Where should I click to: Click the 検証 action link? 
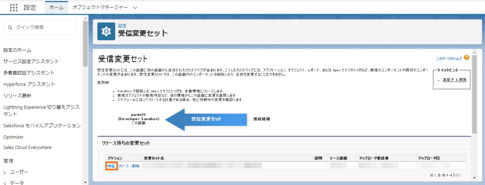click(111, 166)
